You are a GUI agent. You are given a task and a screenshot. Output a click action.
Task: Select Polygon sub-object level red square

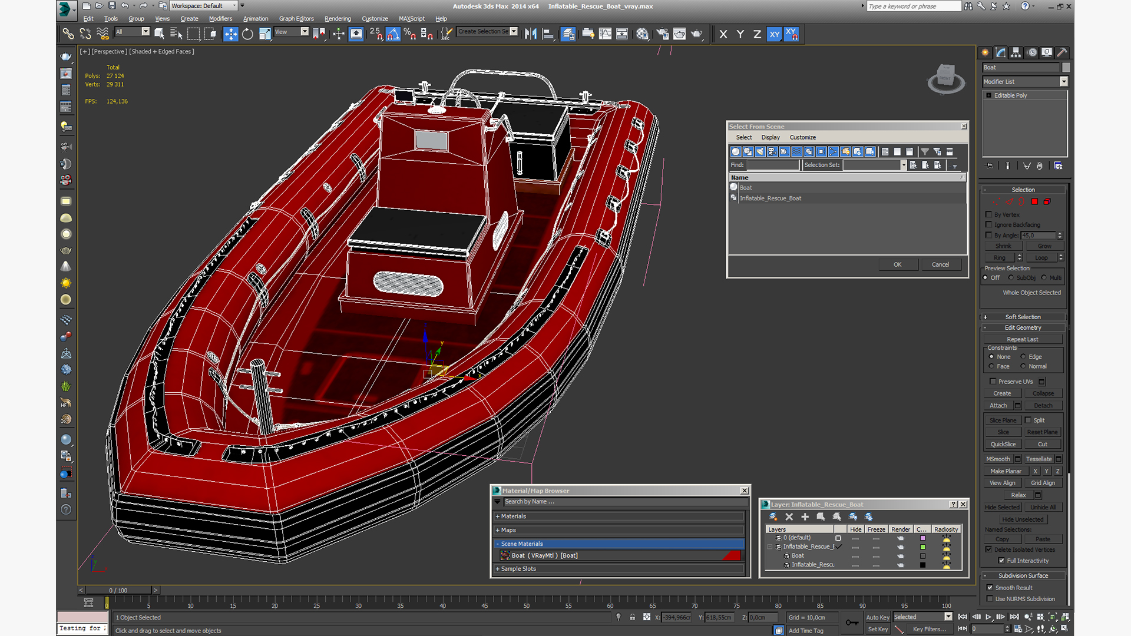1034,202
